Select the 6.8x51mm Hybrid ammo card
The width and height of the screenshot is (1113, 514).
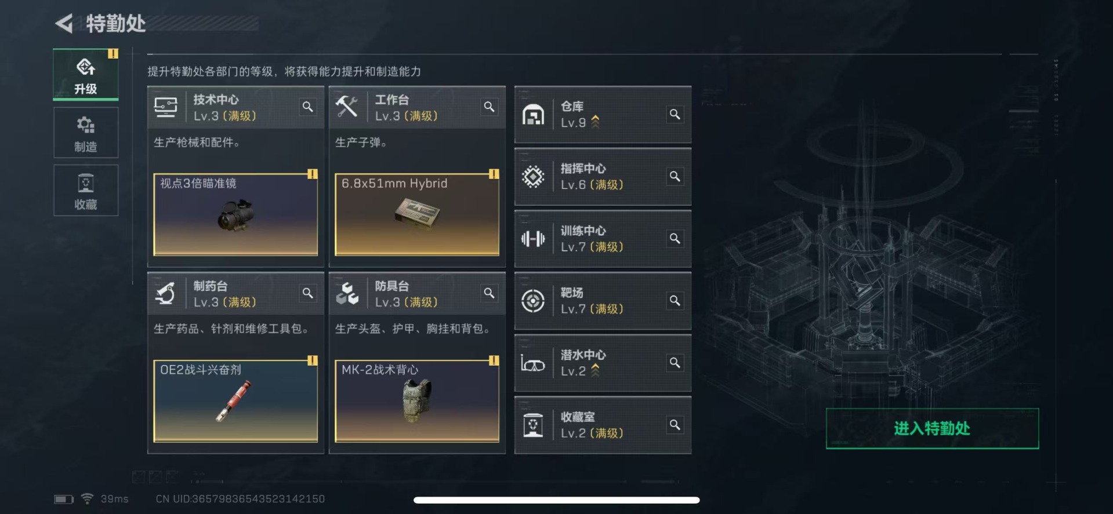[x=417, y=214]
